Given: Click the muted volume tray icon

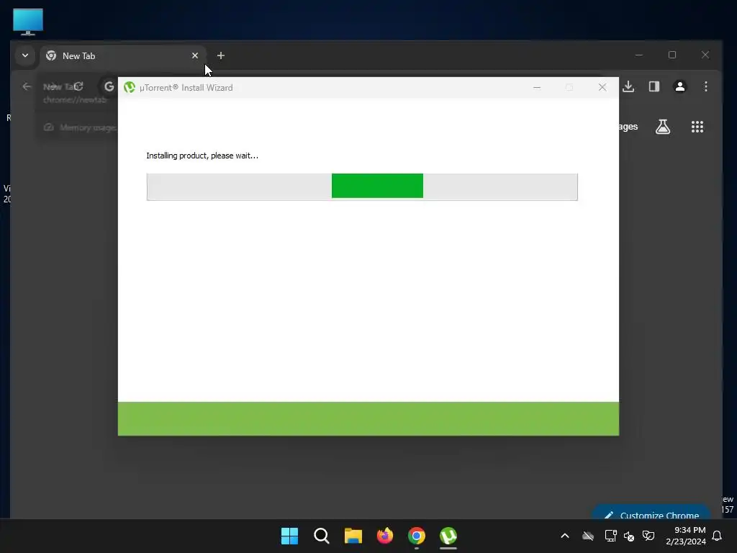Looking at the screenshot, I should (629, 536).
